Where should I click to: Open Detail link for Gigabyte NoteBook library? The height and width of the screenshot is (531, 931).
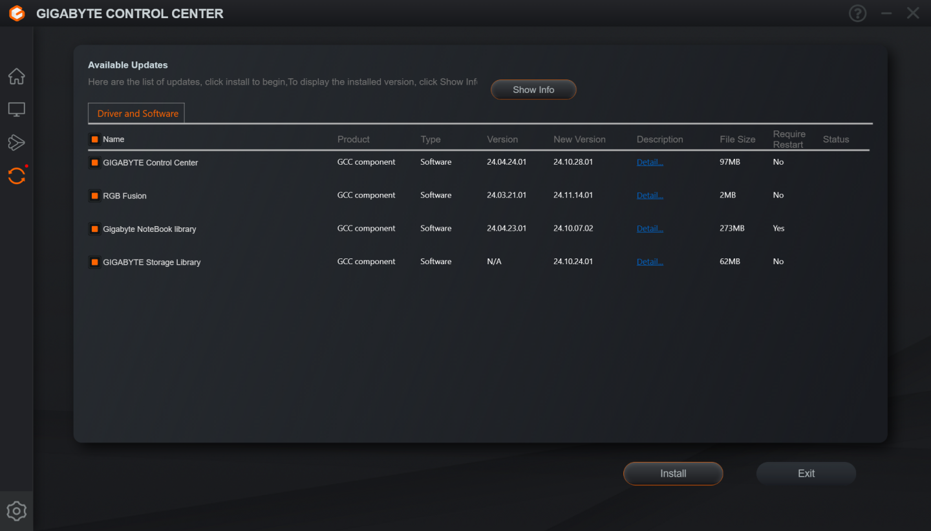650,228
